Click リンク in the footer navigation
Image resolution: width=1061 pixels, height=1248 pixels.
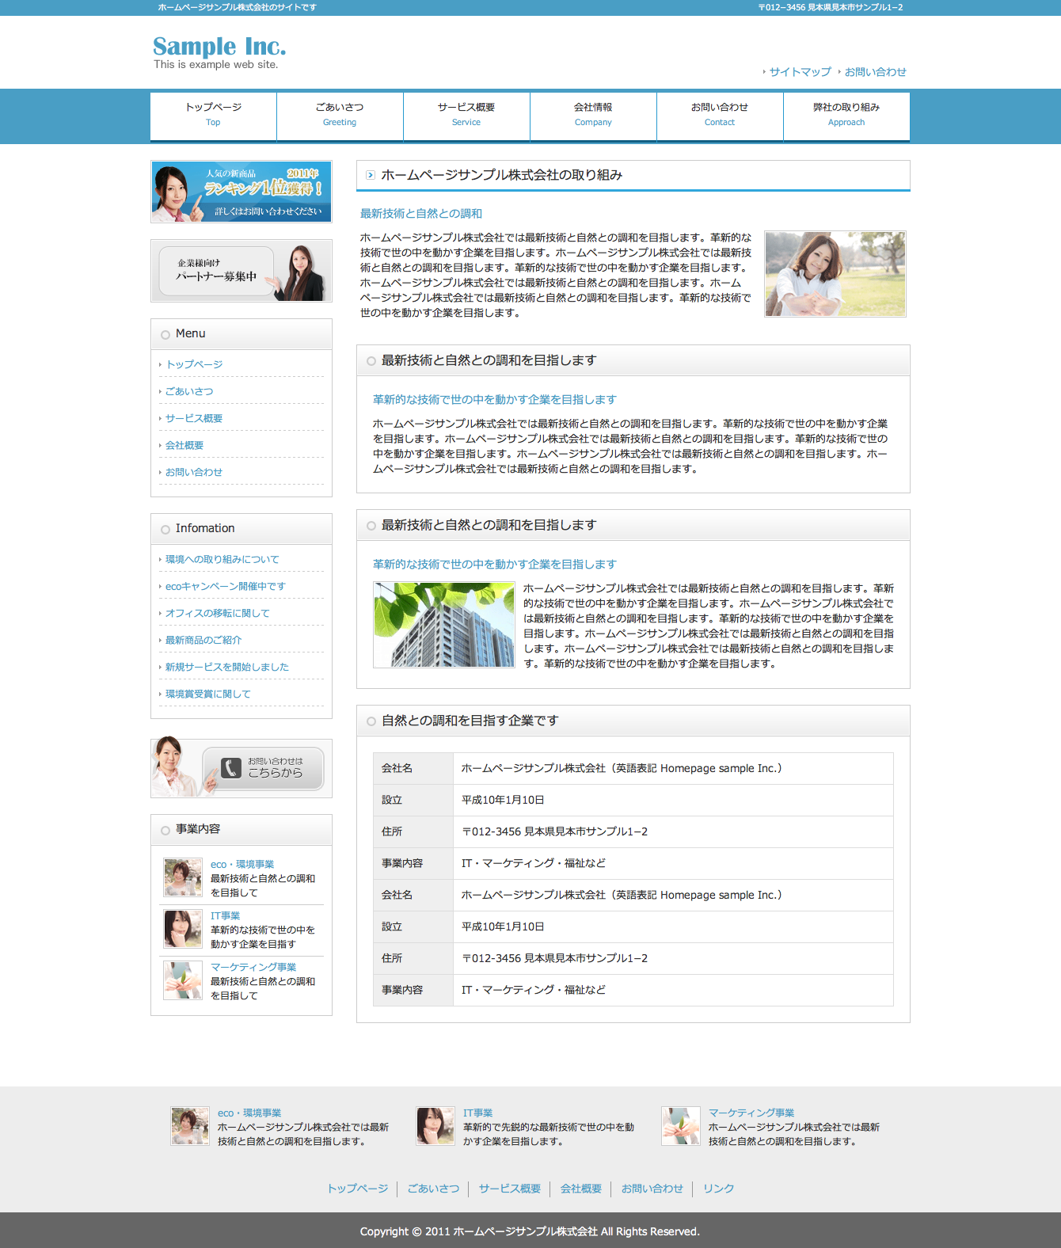point(718,1189)
